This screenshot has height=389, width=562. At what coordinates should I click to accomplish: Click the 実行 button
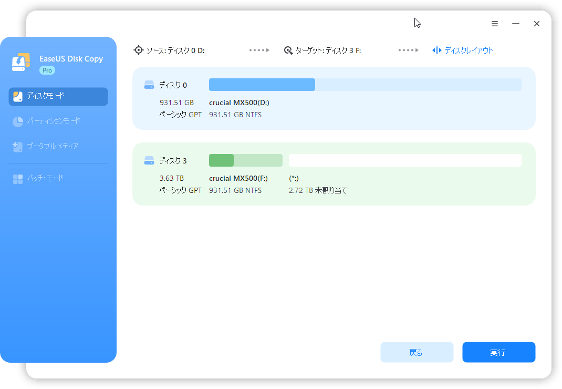click(499, 352)
